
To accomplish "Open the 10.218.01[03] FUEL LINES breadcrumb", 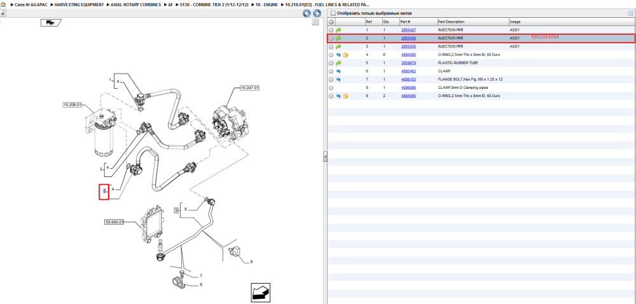I will [327, 4].
